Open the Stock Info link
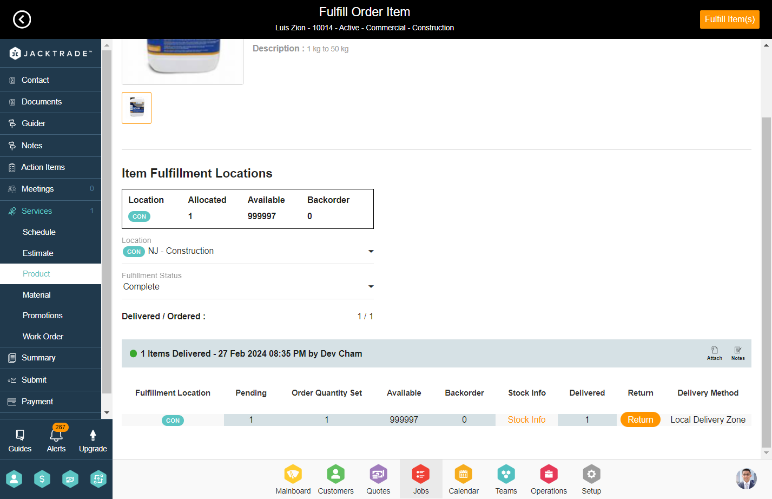772x499 pixels. pos(526,420)
